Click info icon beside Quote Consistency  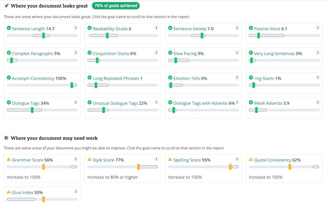point(318,160)
